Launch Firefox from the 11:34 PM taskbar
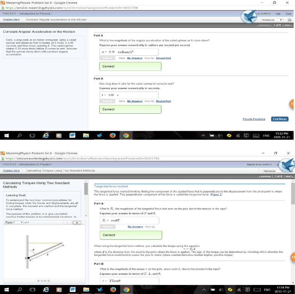This screenshot has width=295, height=294. click(113, 289)
